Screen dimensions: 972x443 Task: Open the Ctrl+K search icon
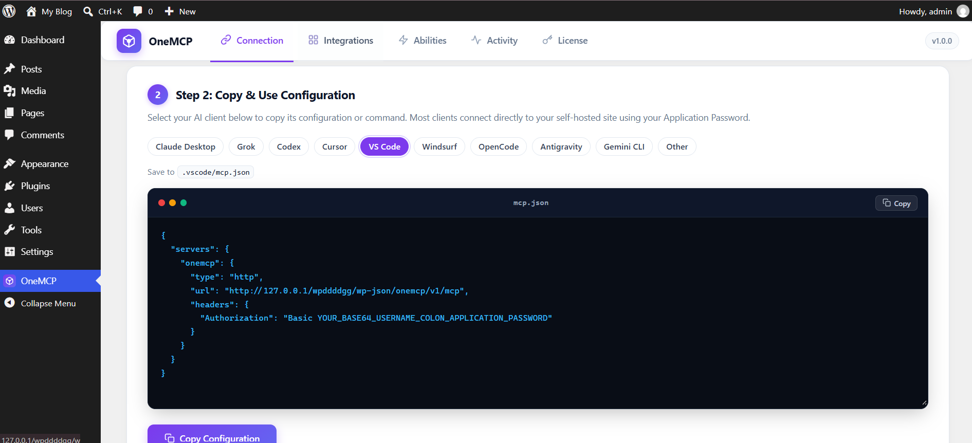point(88,11)
